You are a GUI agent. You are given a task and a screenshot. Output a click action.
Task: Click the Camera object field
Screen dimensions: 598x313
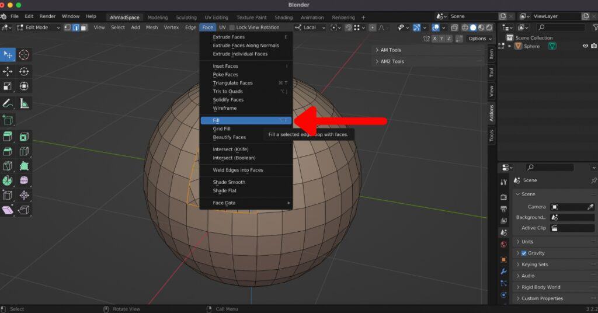pyautogui.click(x=572, y=207)
